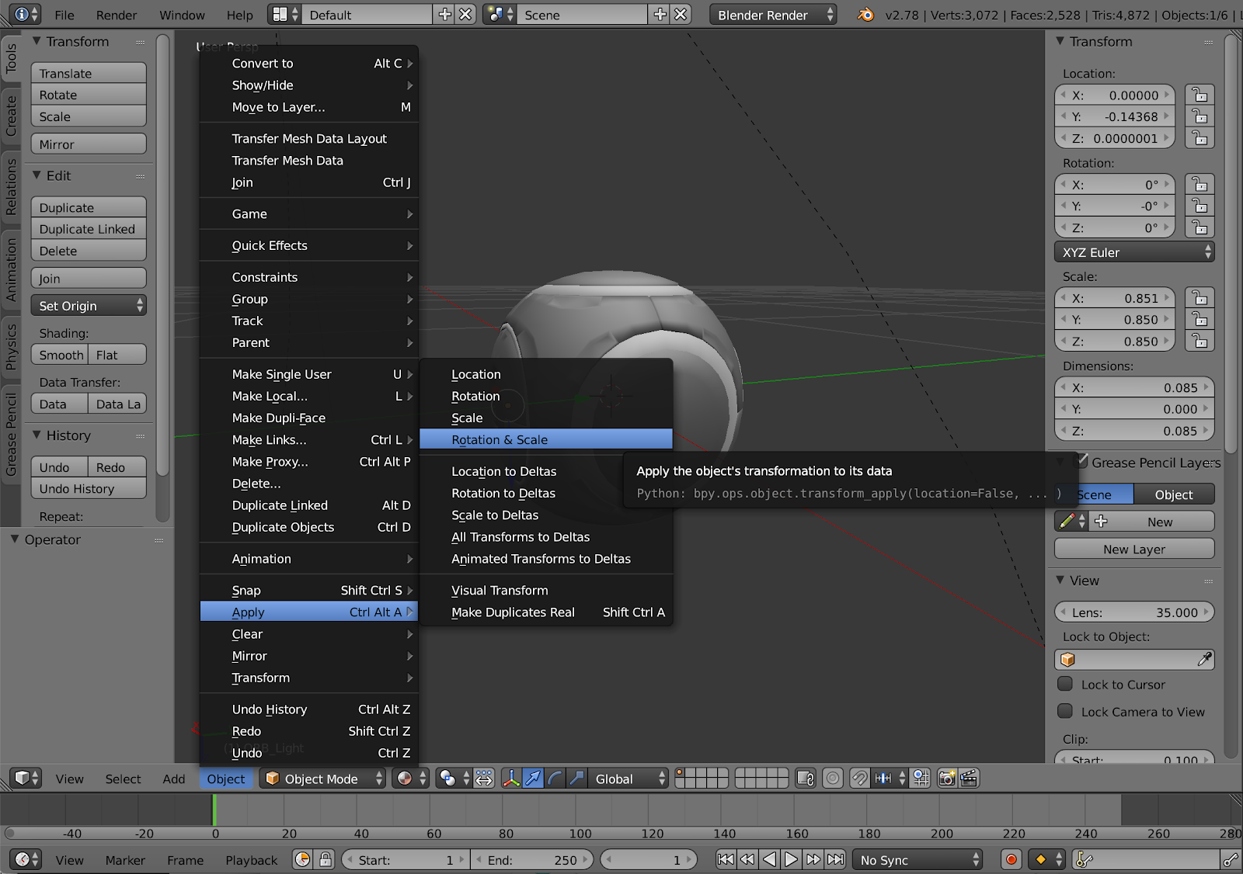Select Visual Transform menu entry
Image resolution: width=1243 pixels, height=874 pixels.
click(546, 590)
